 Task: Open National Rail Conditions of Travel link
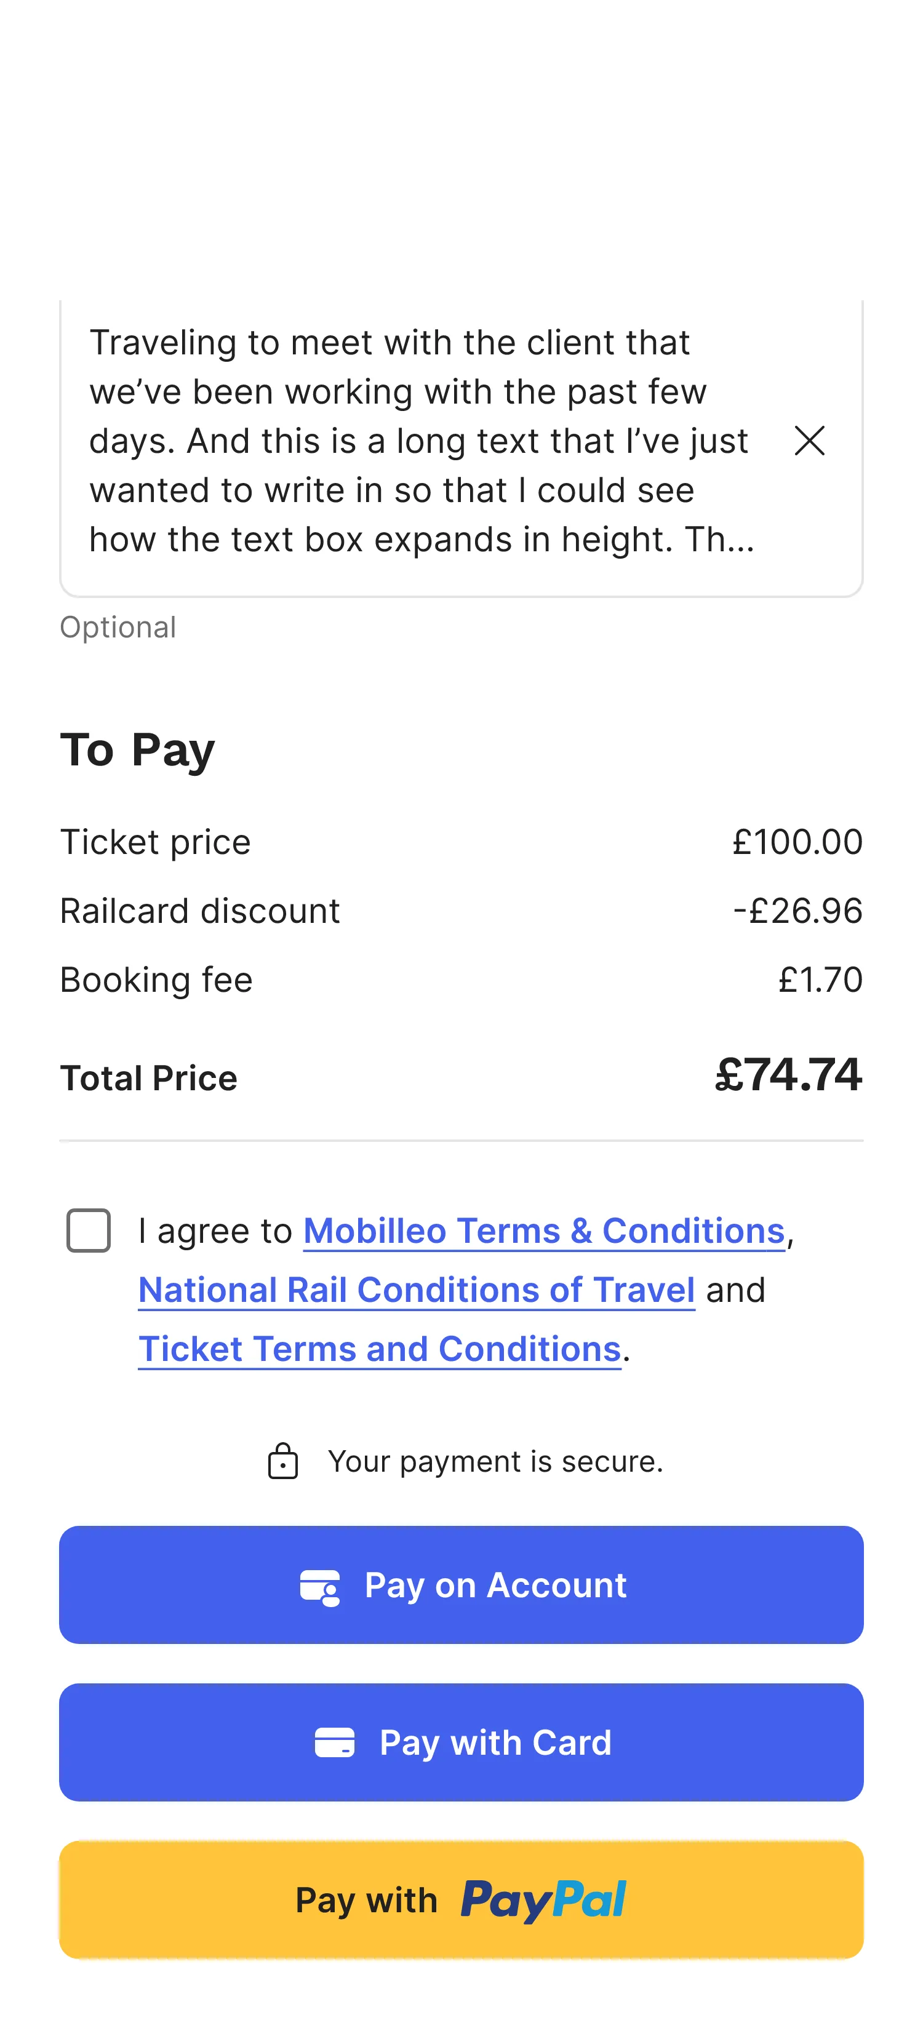pyautogui.click(x=417, y=1290)
